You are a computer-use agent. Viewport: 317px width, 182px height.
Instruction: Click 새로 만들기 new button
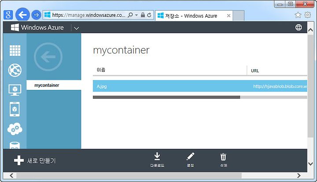[x=35, y=161]
